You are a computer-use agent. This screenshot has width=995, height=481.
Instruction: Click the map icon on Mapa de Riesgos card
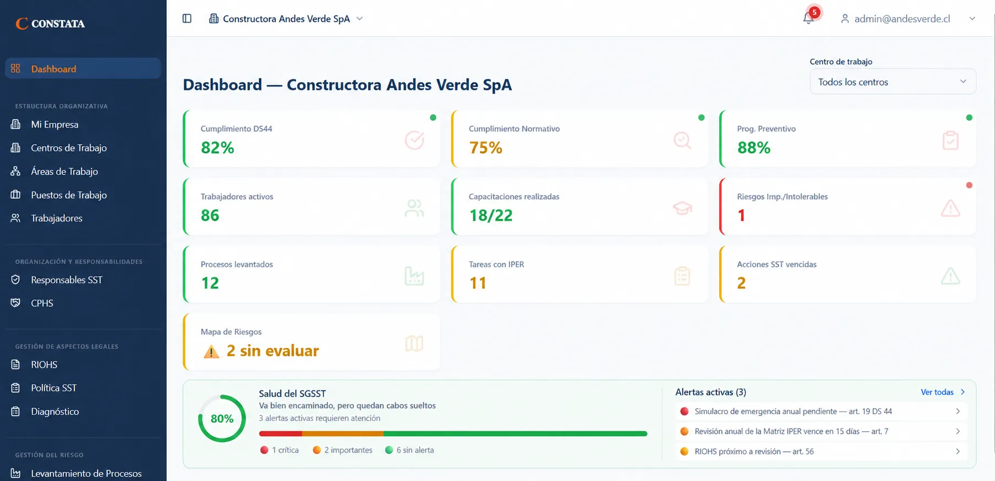[414, 344]
